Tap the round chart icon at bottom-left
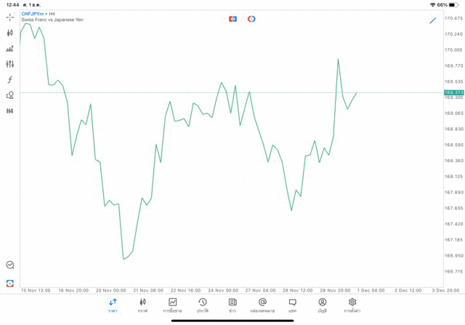The width and height of the screenshot is (465, 325). pyautogui.click(x=10, y=265)
